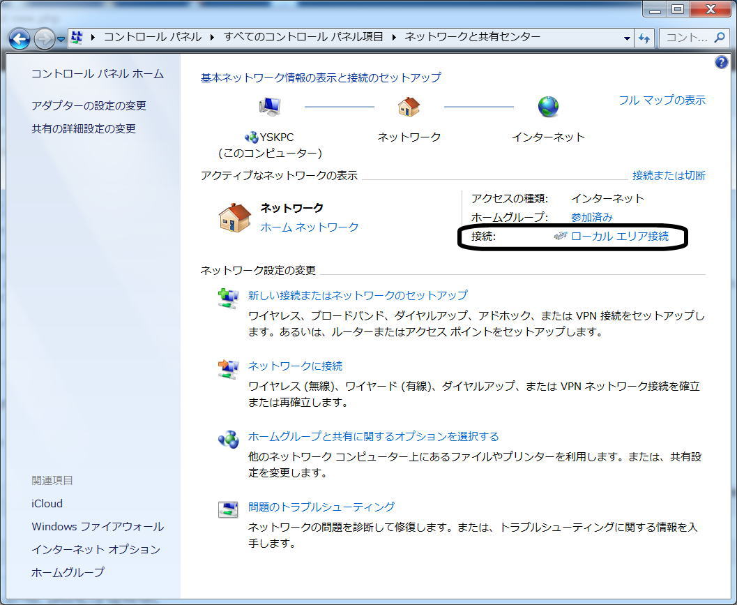Select すべてのコントロール パネル項目 breadcrumb
The image size is (737, 605).
tap(303, 37)
